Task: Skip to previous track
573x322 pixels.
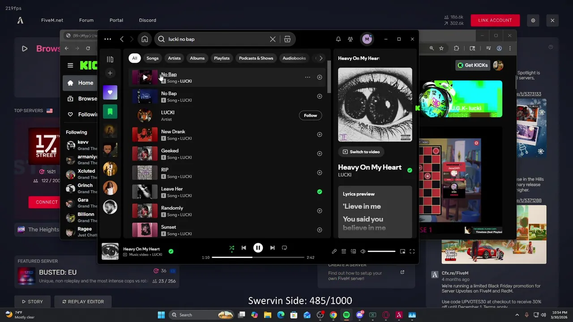Action: click(244, 248)
